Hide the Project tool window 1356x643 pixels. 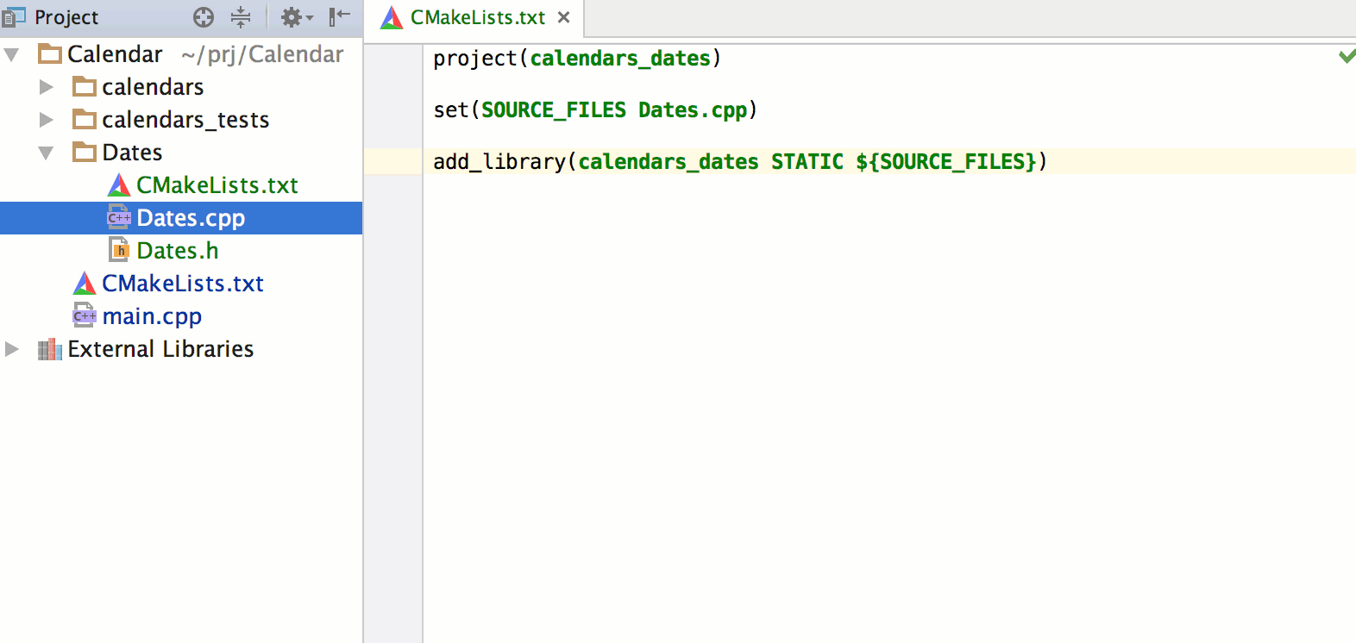tap(340, 16)
